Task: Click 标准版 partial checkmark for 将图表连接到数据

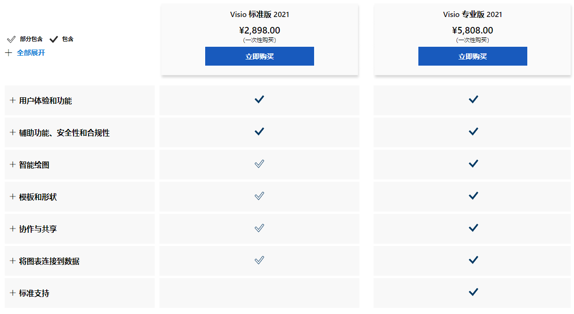Action: click(259, 260)
